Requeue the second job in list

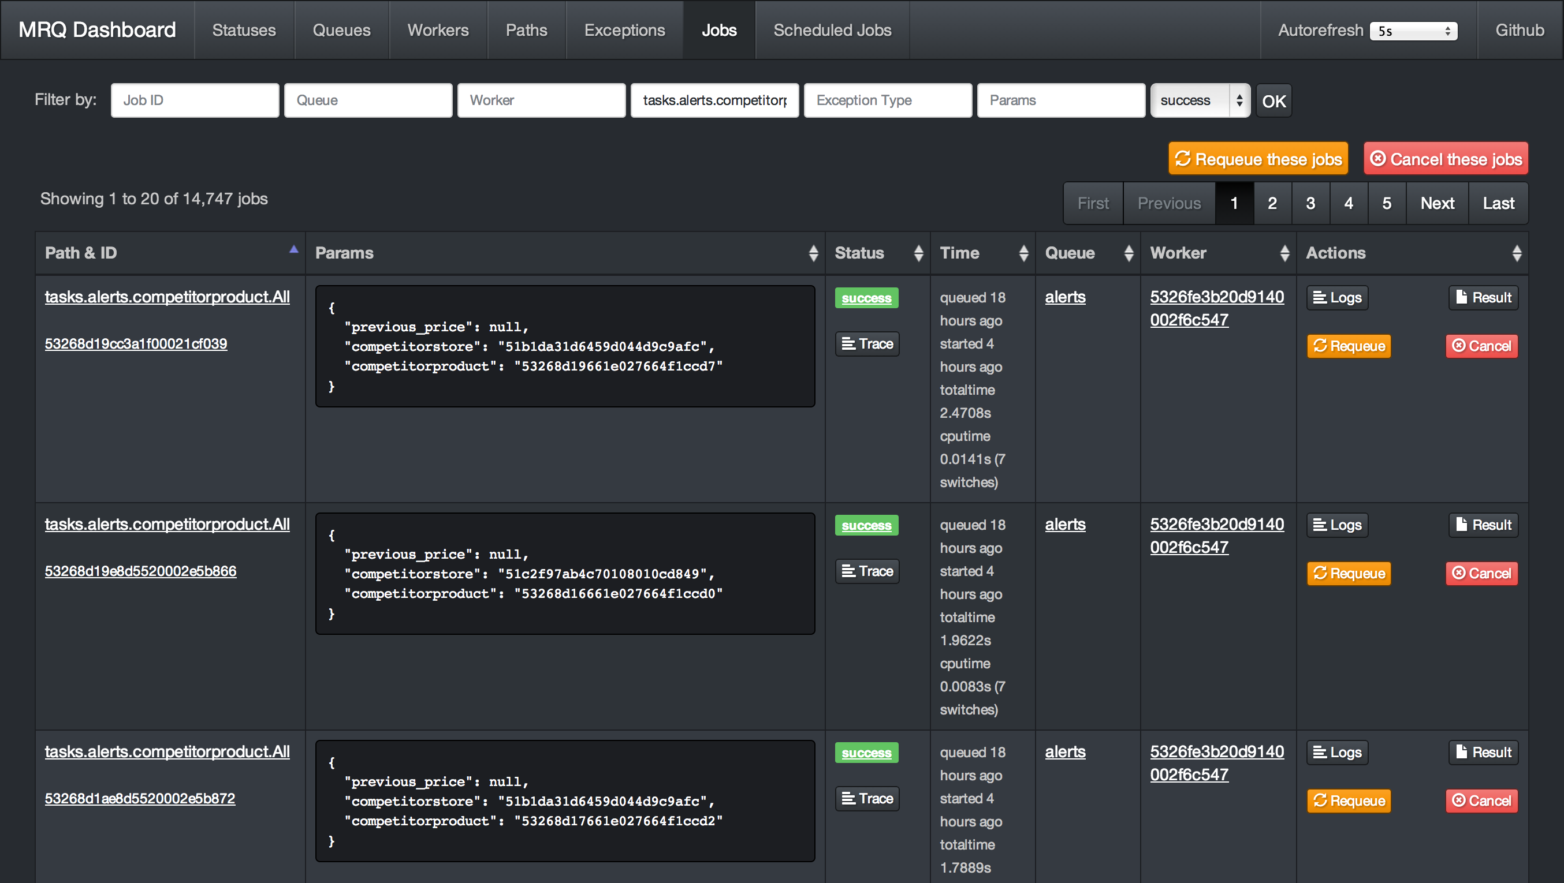point(1349,574)
